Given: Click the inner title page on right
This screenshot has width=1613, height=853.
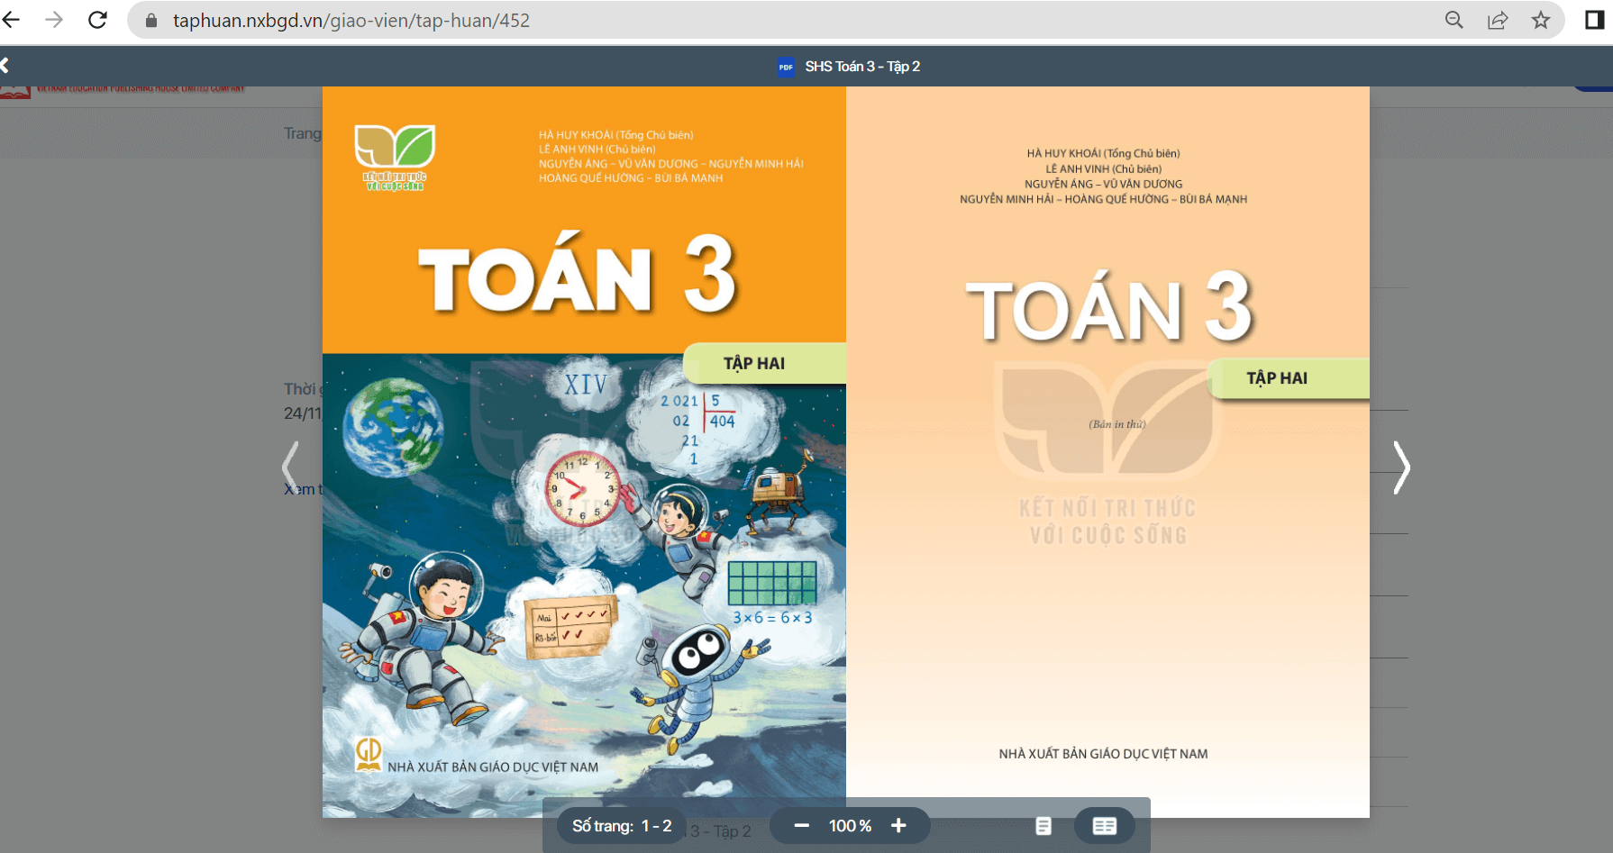Looking at the screenshot, I should tap(1107, 452).
